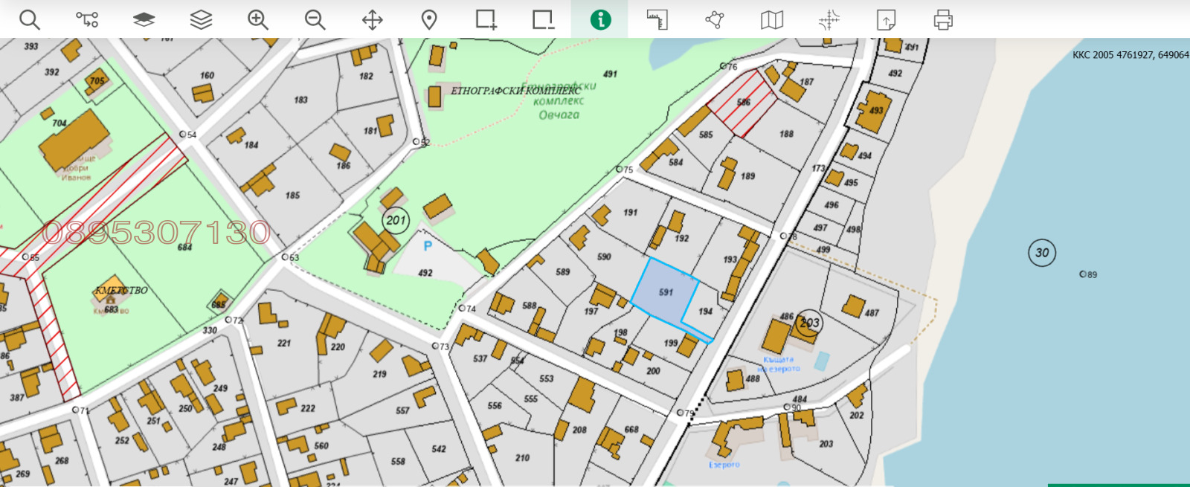
Task: Select the rectangle-minus remove selection tool
Action: 543,19
